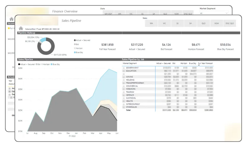
Task: Expand the TRANSFERPROGRAM market segment row
Action: tap(124, 83)
